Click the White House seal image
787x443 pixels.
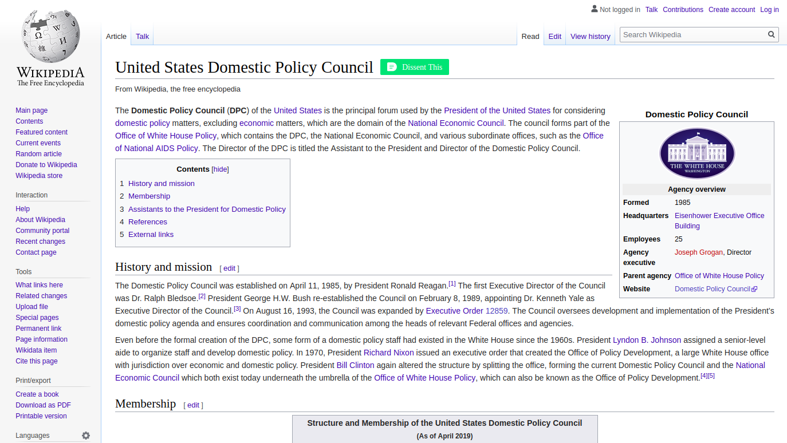[x=697, y=153]
